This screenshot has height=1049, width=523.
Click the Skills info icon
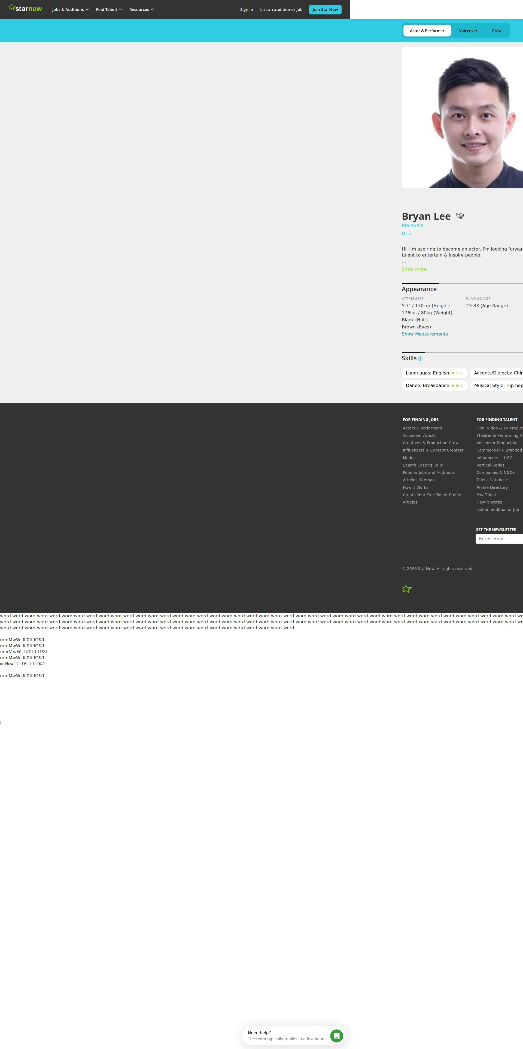[420, 359]
